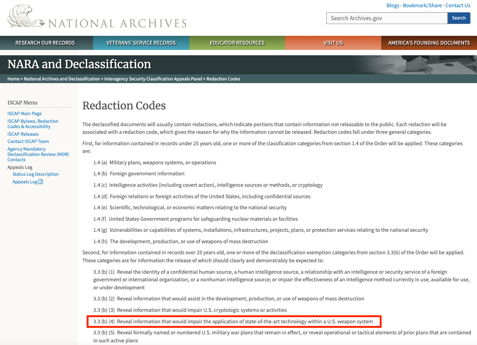This screenshot has width=477, height=345.
Task: Click '1.4 (b) Foreign government information' line
Action: tap(139, 173)
